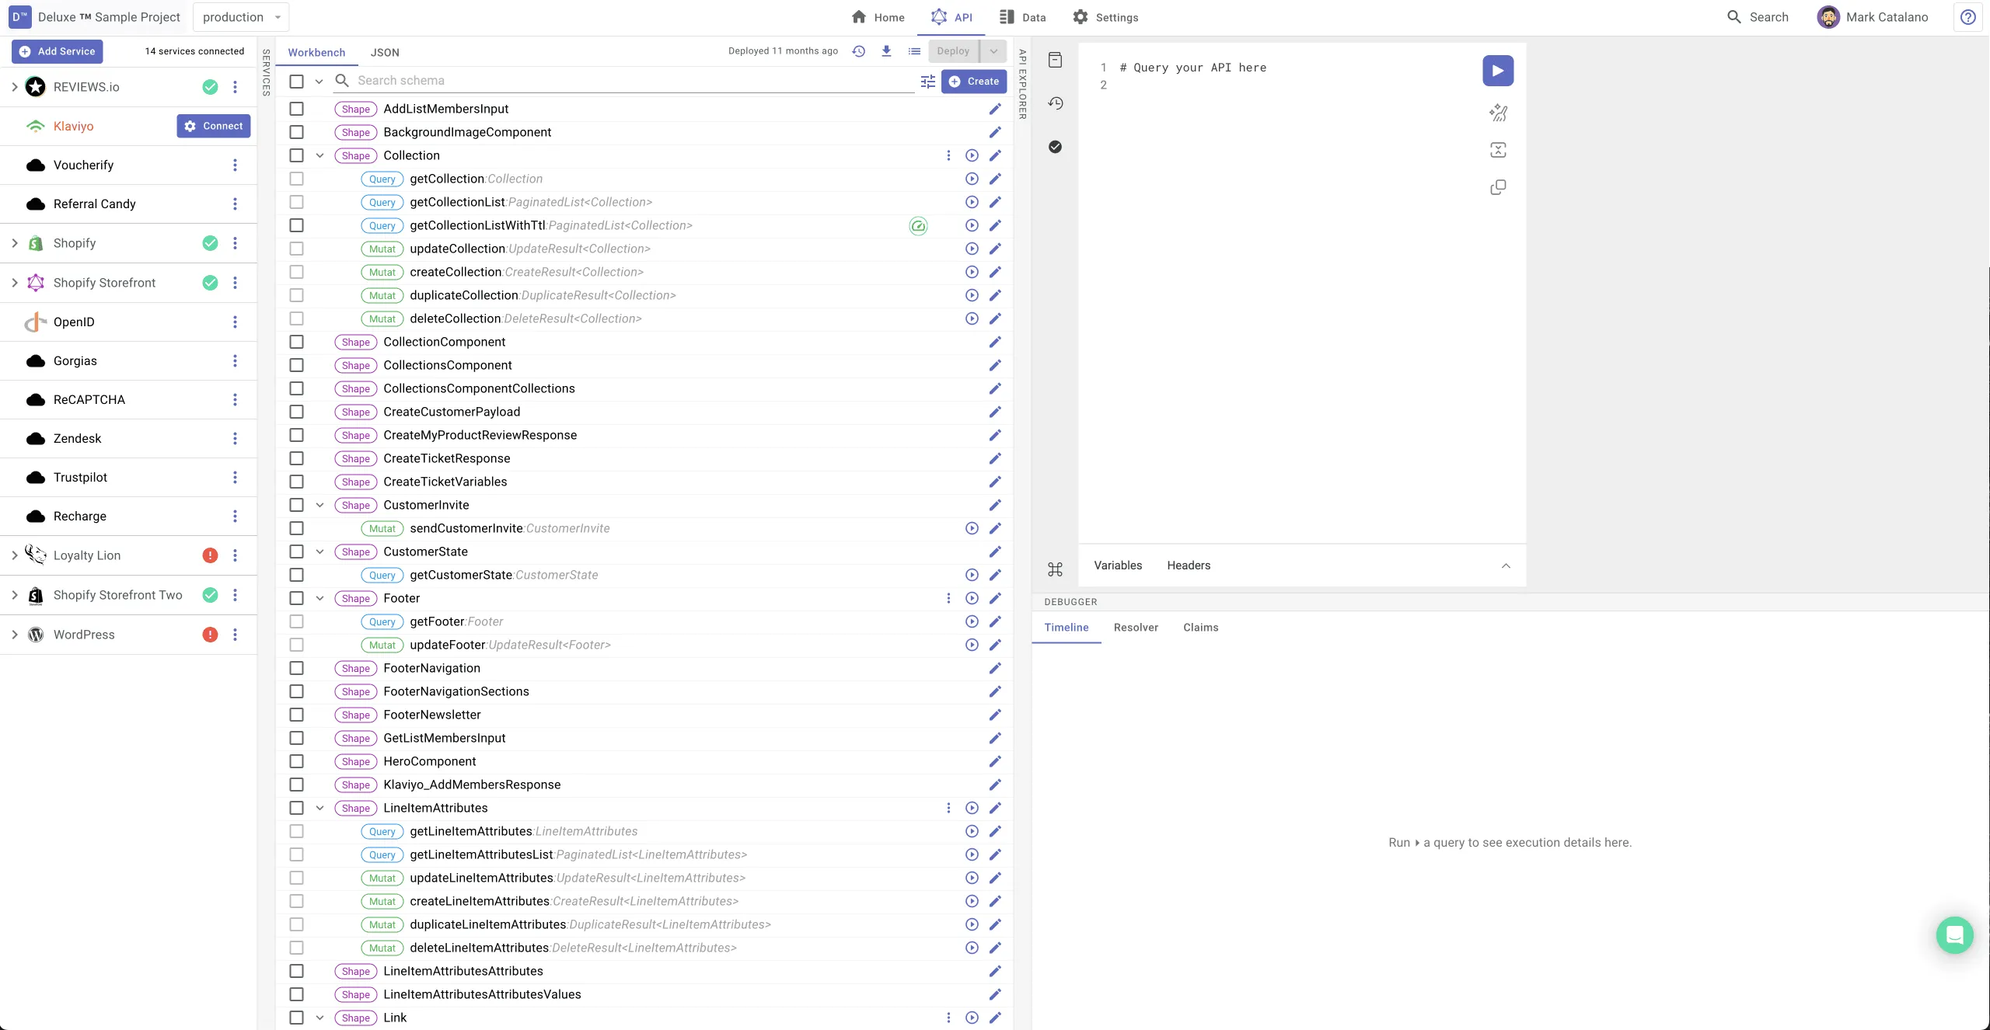Check the AddListMembersInput checkbox

(296, 109)
